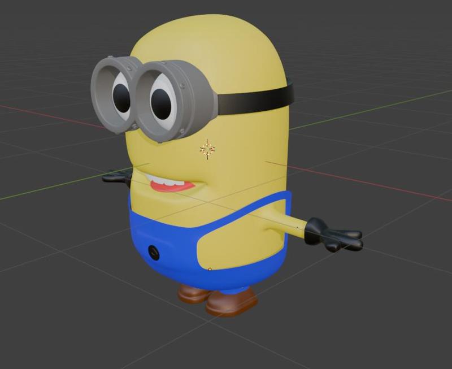This screenshot has height=369, width=452.
Task: Select the small orange object origin dot
Action: (x=210, y=269)
